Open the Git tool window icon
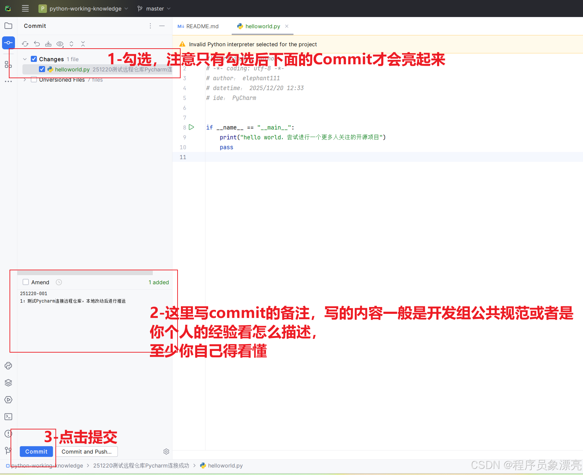The image size is (583, 475). coord(9,451)
